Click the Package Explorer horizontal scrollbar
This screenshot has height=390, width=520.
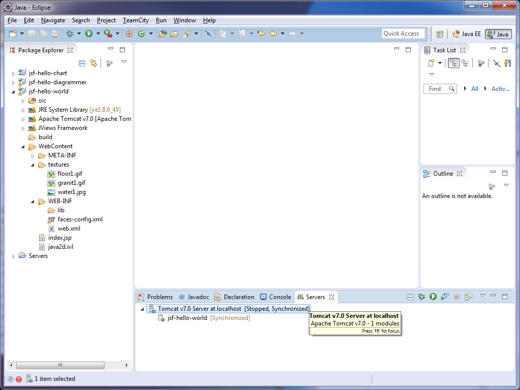click(60, 365)
